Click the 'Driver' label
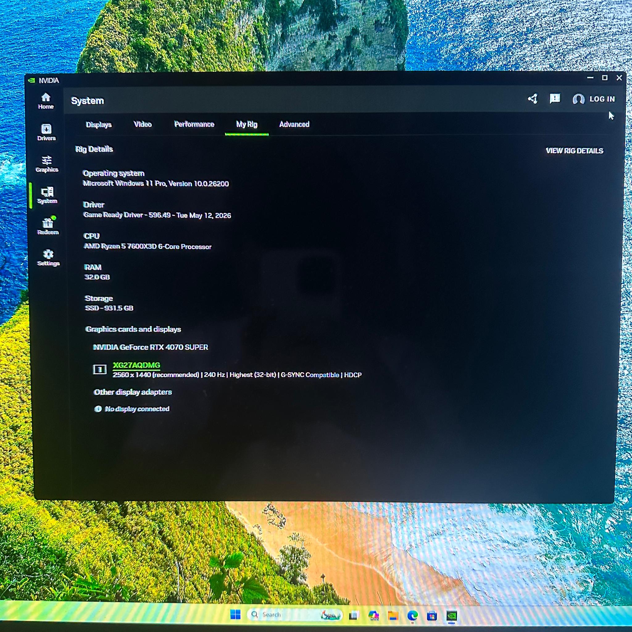Screen dimensions: 632x632 (x=94, y=205)
